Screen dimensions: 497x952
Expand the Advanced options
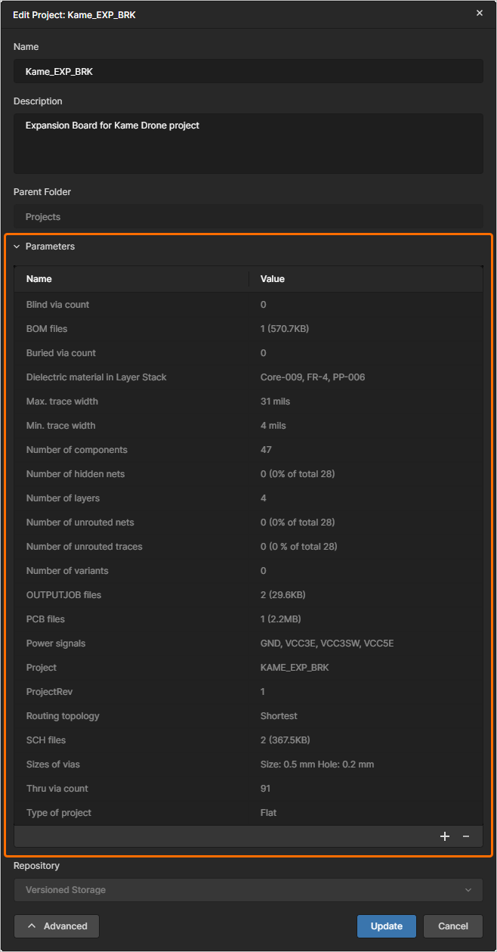point(57,926)
